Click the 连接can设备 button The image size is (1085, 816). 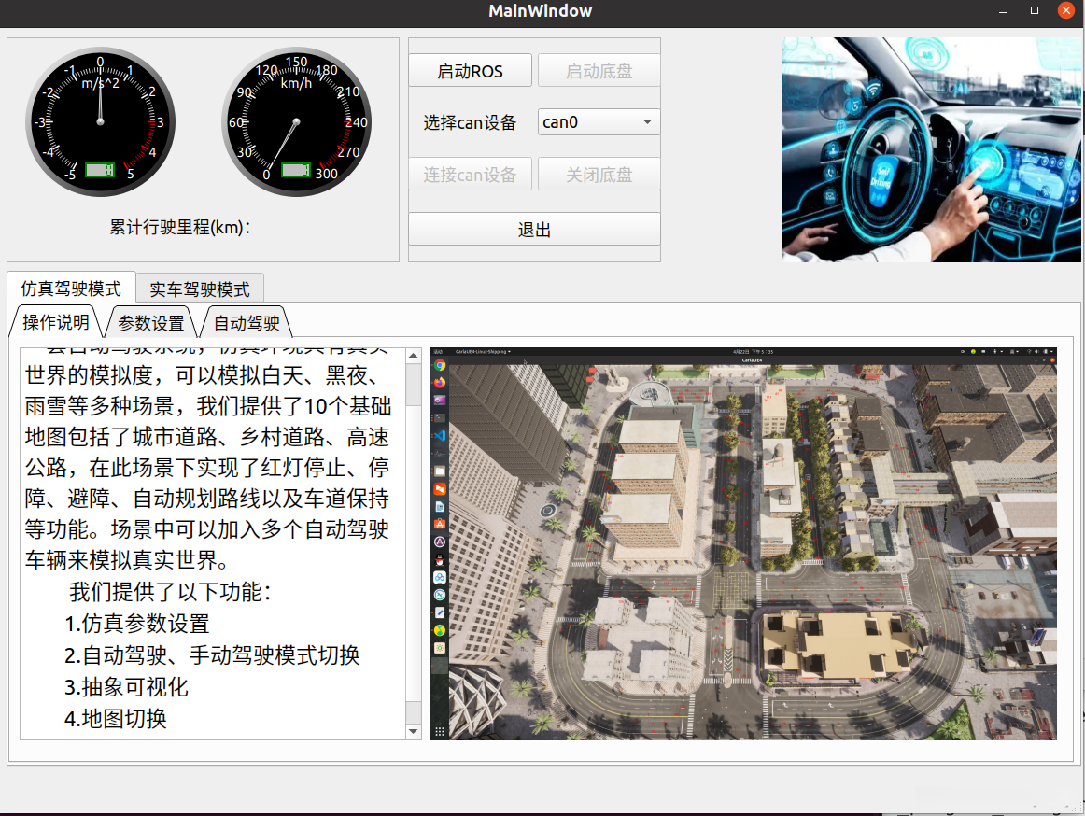click(470, 175)
